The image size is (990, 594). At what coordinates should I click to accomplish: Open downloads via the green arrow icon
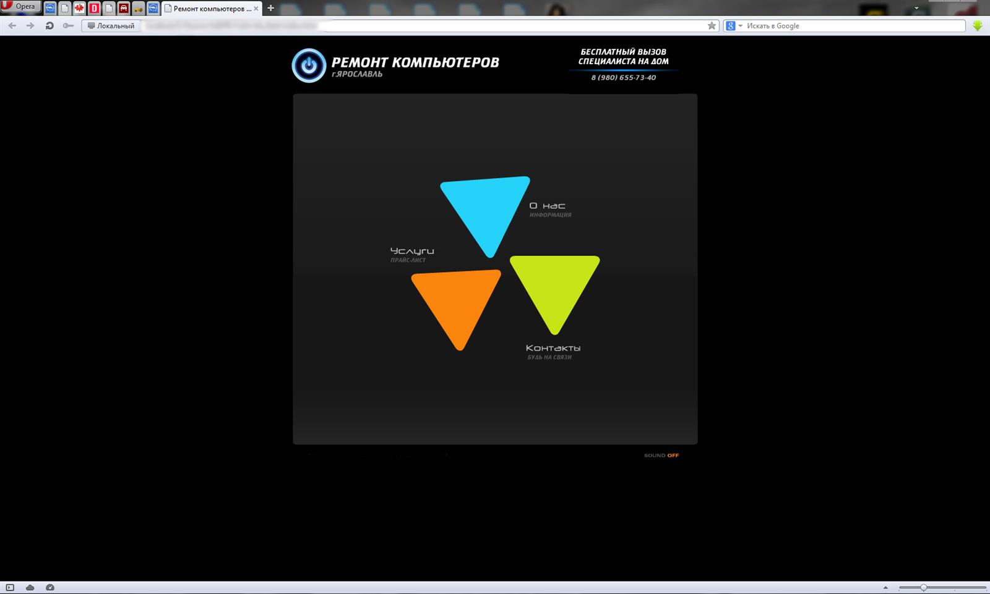[x=978, y=26]
